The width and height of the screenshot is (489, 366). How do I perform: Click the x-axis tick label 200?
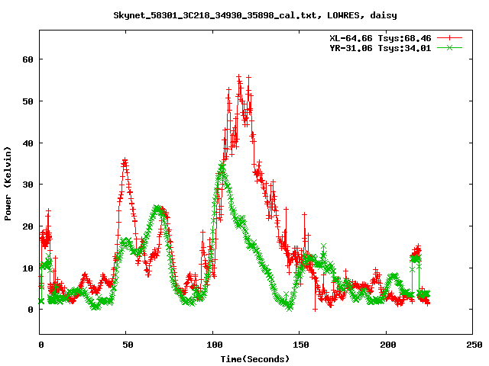pos(387,345)
